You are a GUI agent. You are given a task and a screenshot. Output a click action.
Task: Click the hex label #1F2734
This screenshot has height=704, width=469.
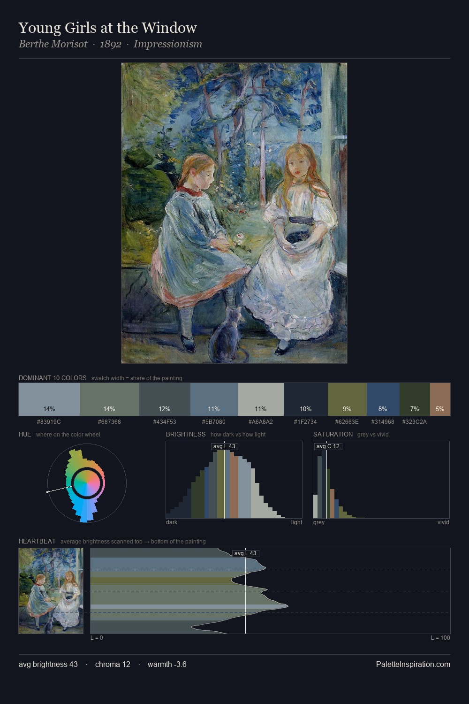(x=306, y=422)
